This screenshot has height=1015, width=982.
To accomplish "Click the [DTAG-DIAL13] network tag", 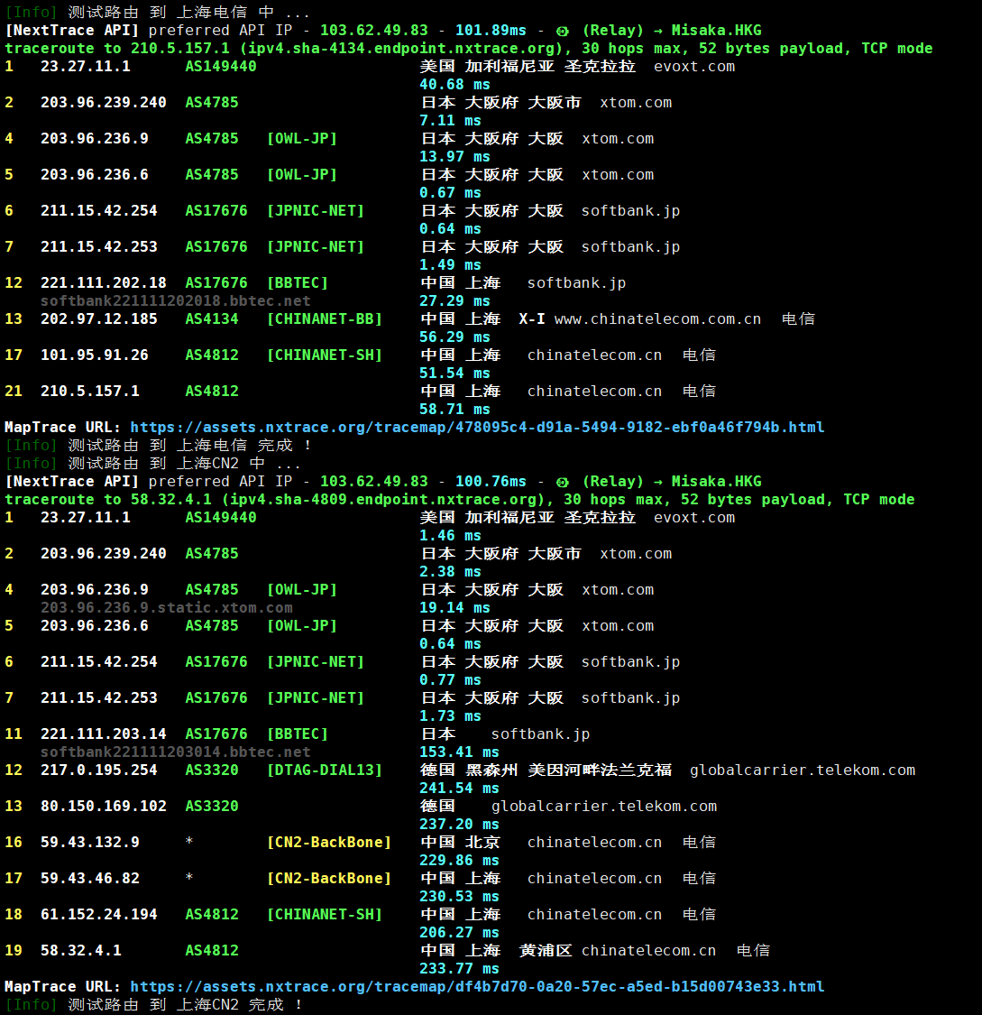I will click(325, 770).
